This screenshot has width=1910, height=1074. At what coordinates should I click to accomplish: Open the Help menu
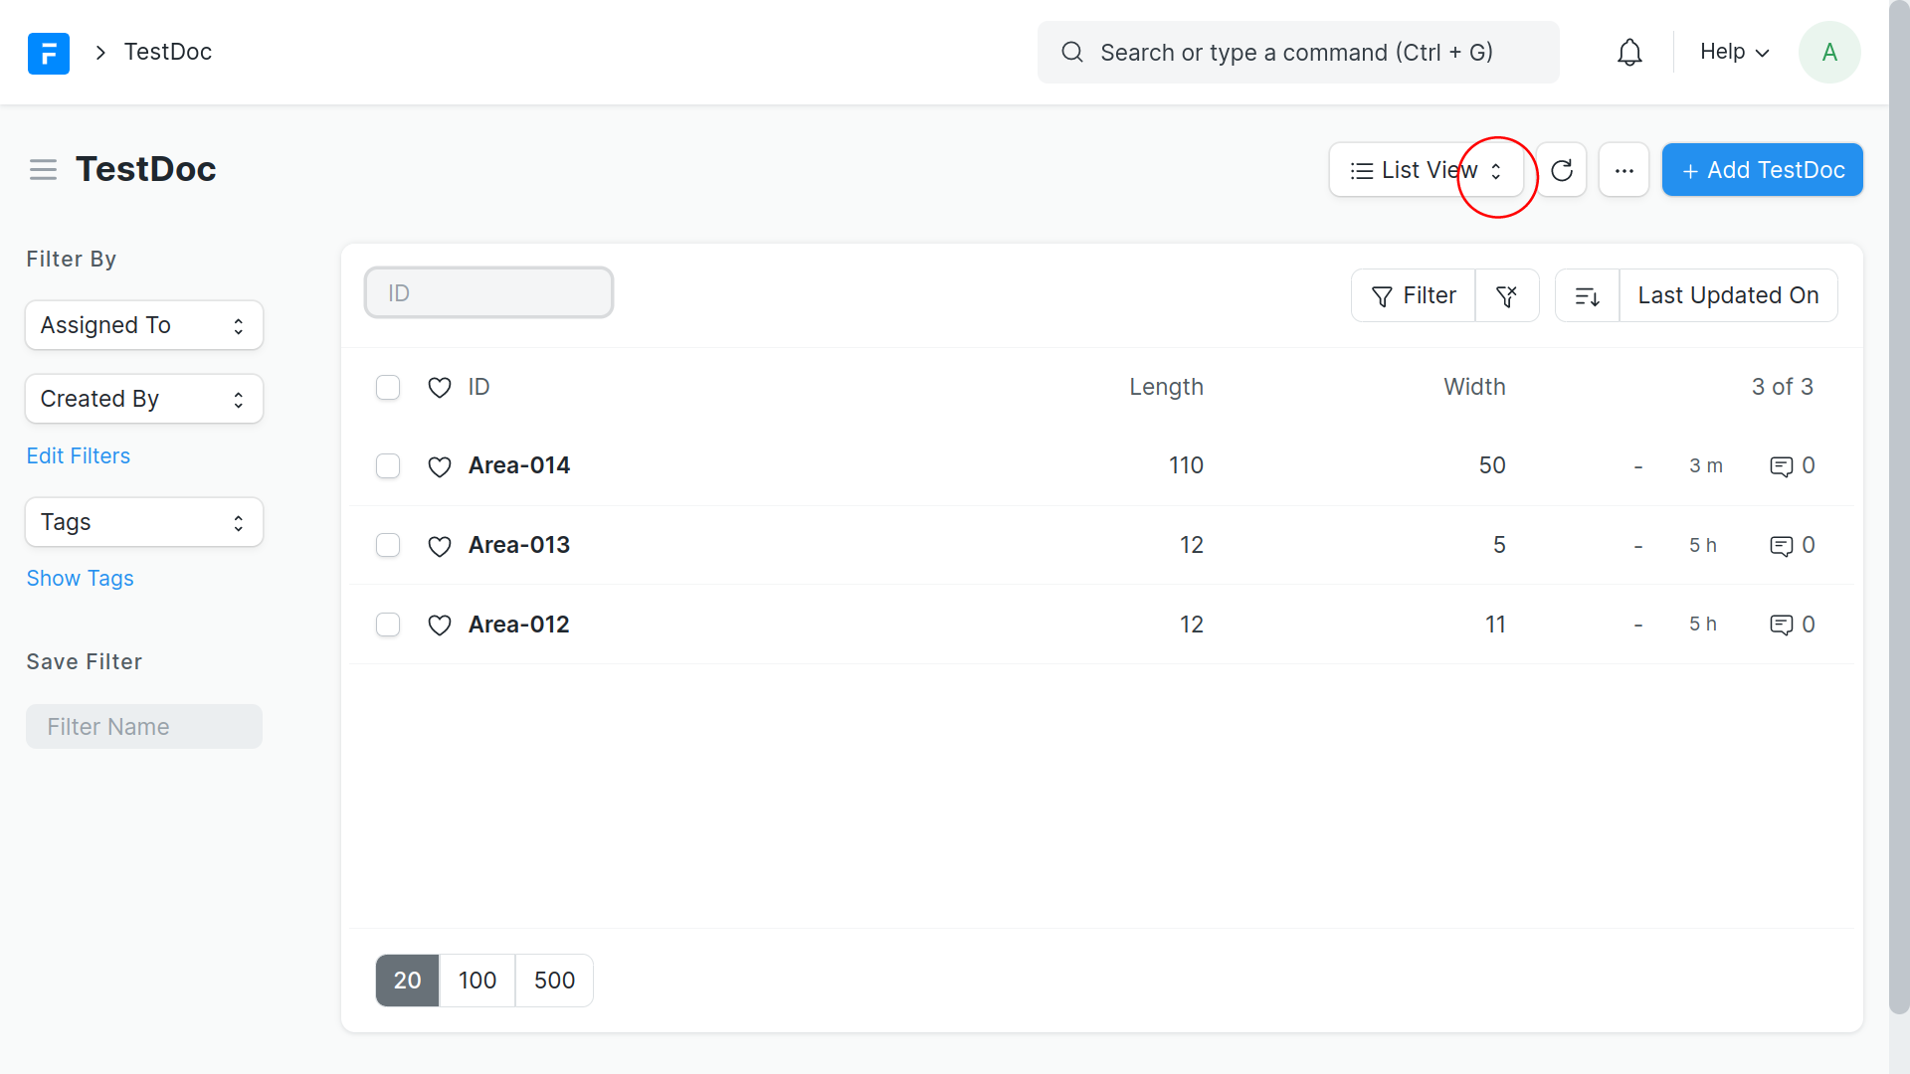(x=1734, y=52)
